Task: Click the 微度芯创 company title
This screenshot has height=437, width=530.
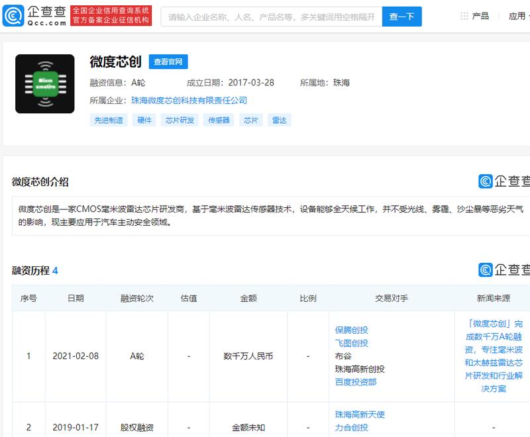Action: [115, 62]
